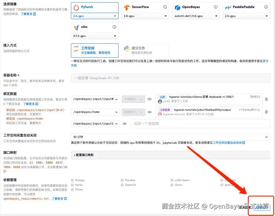Click the 709033 ID text
The height and width of the screenshot is (216, 275).
click(x=255, y=97)
